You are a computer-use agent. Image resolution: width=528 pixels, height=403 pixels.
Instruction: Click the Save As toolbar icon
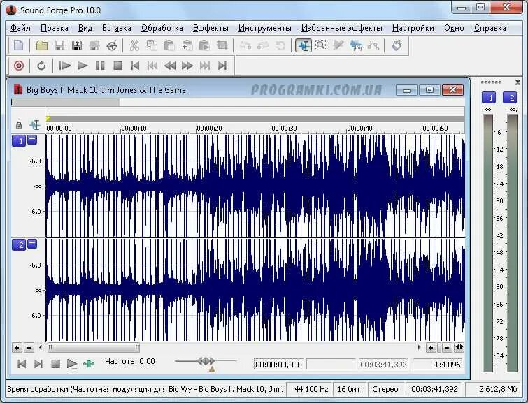point(77,45)
